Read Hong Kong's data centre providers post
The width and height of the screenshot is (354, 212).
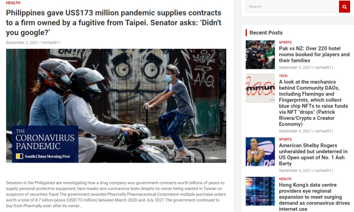click(314, 197)
